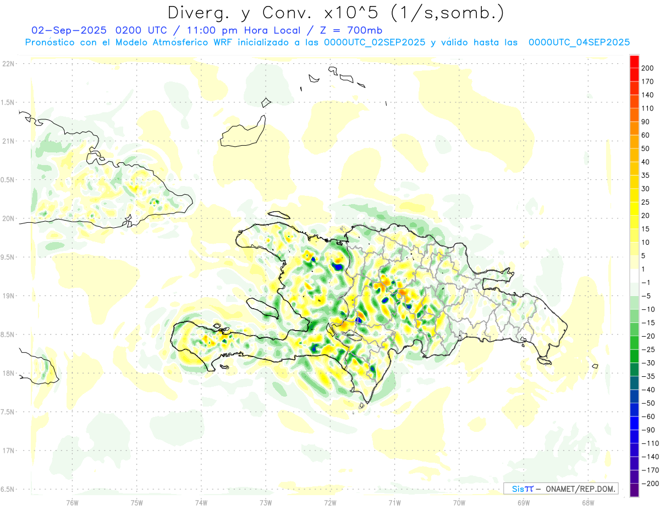Screen dimensions: 660x510
Task: Click the '20N' latitude axis label
Action: (x=8, y=218)
